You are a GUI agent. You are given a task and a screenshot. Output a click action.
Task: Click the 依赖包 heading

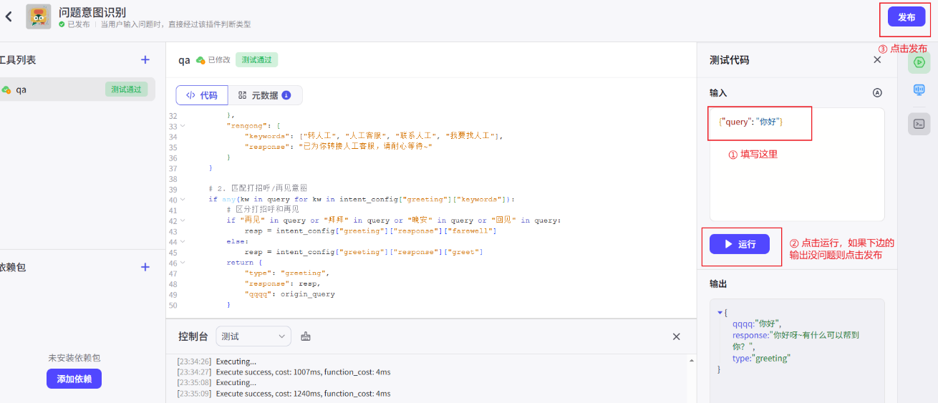click(13, 267)
